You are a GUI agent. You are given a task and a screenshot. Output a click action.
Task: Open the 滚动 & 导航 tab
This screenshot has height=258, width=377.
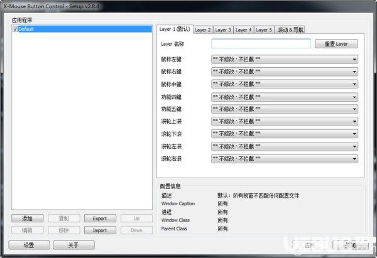[x=290, y=30]
